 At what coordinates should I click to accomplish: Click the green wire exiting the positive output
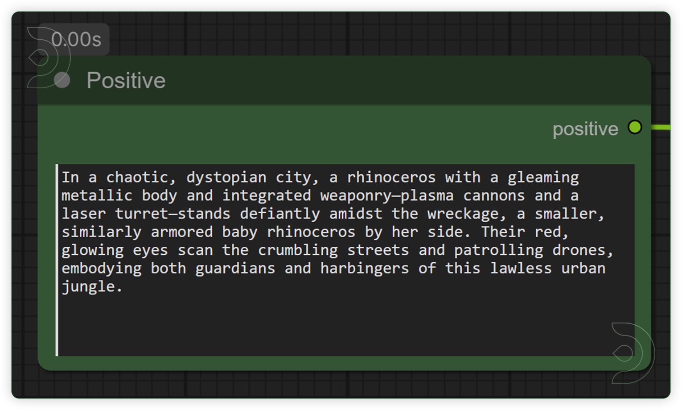tap(664, 127)
